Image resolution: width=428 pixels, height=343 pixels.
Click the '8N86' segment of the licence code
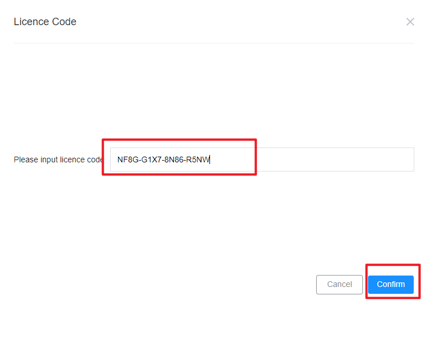pyautogui.click(x=174, y=159)
